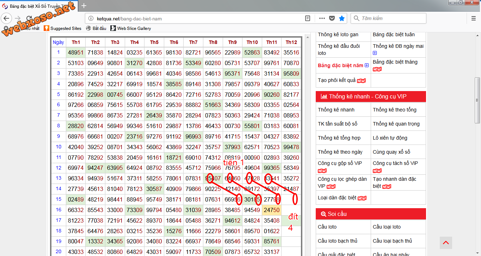Viewport: 481px width, 256px height.
Task: Click the blue bookmark star
Action: tap(342, 18)
